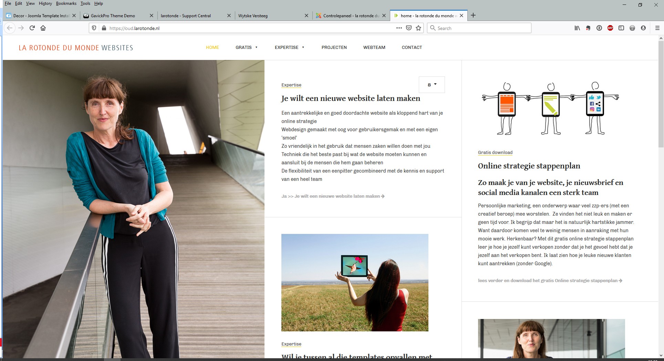Image resolution: width=664 pixels, height=361 pixels.
Task: Follow the 'Ja >> Je wilt een nieuwe website' link
Action: tap(333, 196)
